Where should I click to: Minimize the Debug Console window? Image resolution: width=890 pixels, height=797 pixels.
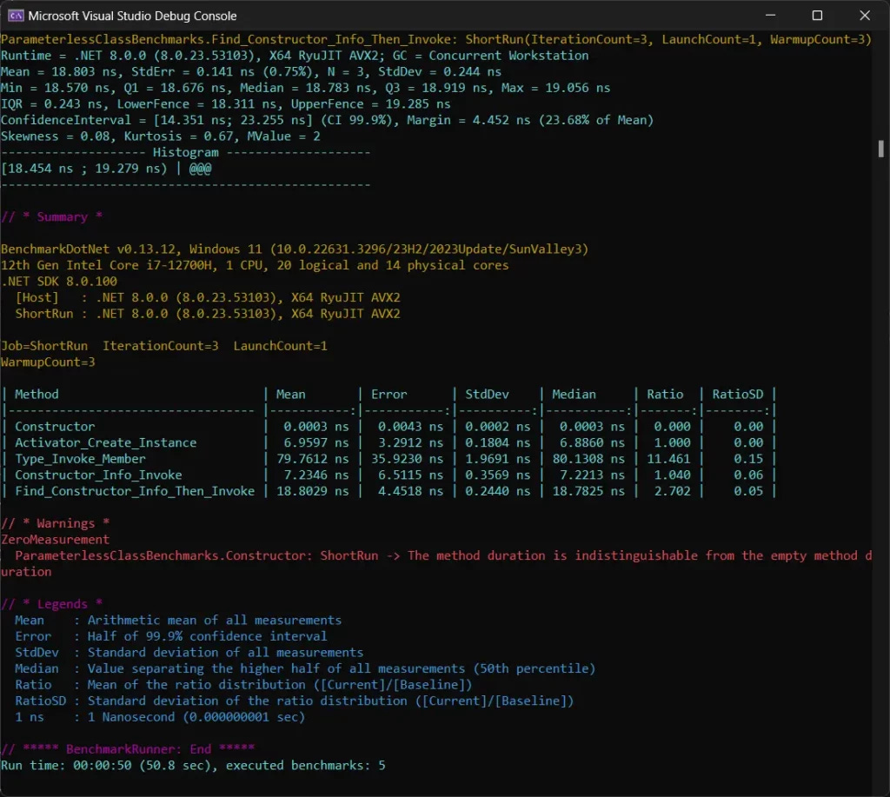tap(770, 15)
